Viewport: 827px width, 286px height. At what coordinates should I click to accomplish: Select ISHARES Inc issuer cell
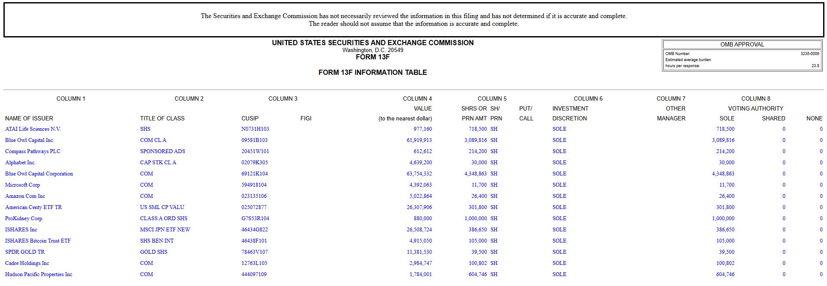point(21,230)
